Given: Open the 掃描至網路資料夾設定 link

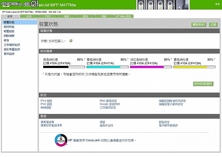Looking at the screenshot, I should click(x=172, y=101).
